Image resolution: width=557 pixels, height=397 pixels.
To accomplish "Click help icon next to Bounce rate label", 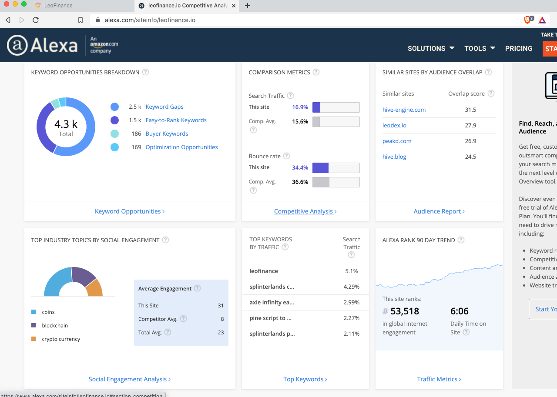I will 287,156.
